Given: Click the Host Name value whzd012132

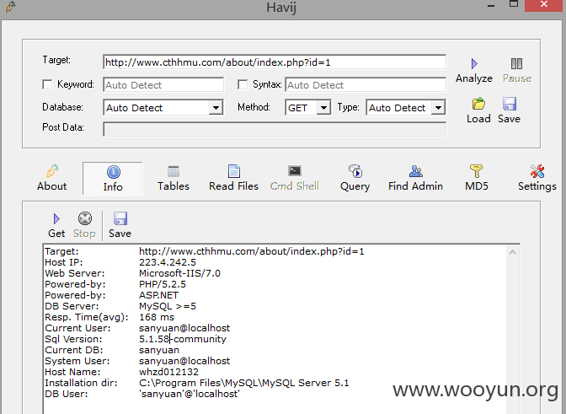Looking at the screenshot, I should click(168, 372).
